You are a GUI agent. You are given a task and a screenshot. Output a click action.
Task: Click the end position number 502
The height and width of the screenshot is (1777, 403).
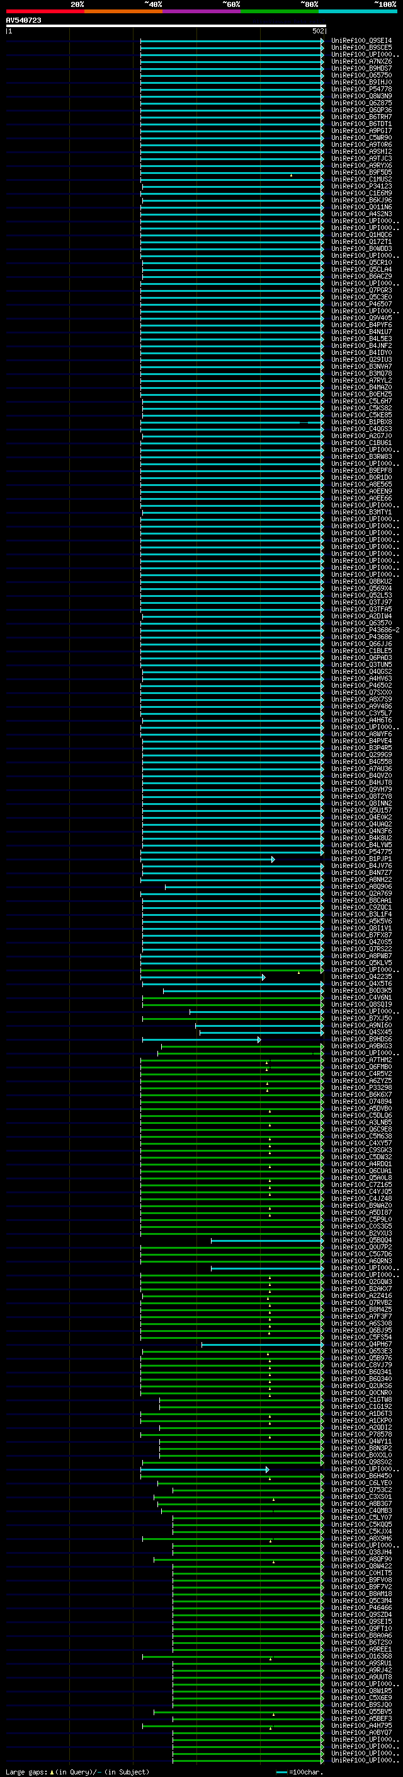pyautogui.click(x=318, y=31)
